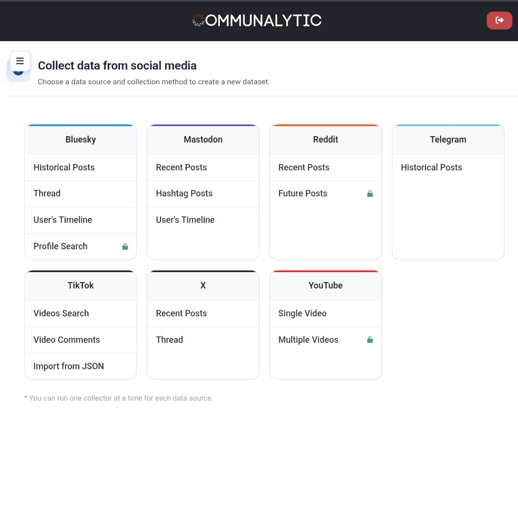Click unlock icon beside Profile Search

tap(125, 247)
